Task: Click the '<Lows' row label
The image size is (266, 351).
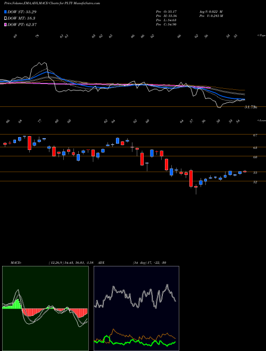Action: pyautogui.click(x=261, y=120)
